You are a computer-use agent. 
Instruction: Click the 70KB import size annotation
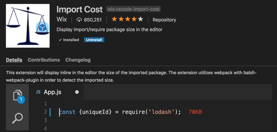195,112
